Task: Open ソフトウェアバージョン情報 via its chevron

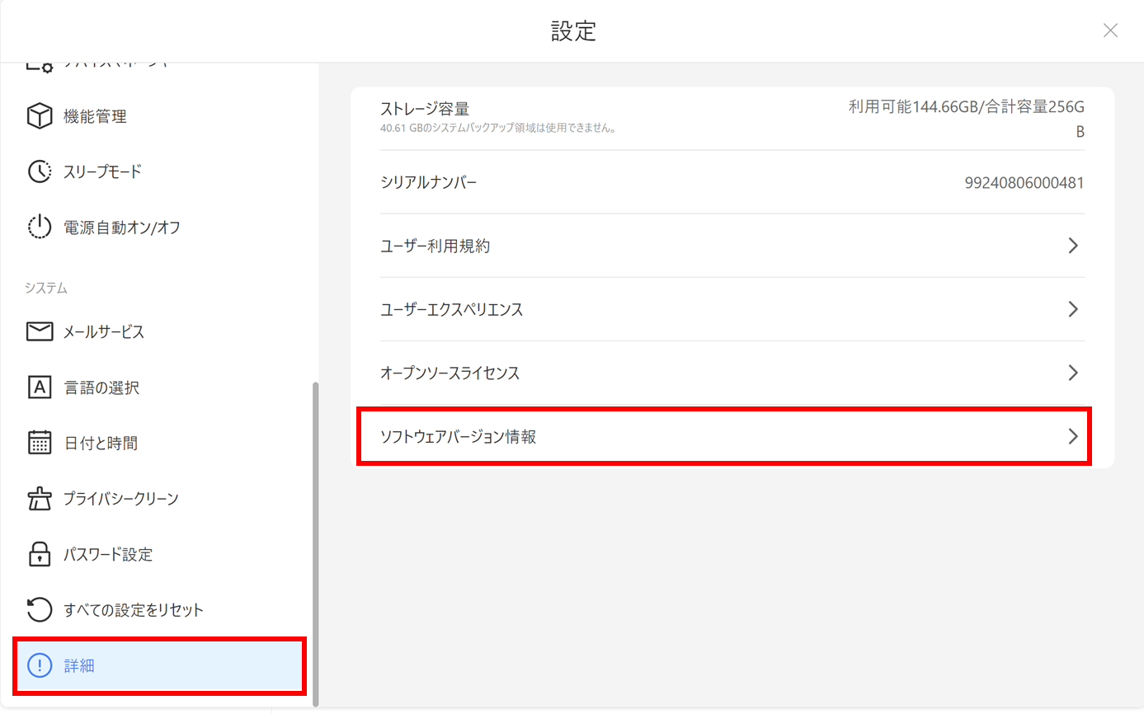Action: click(x=1073, y=436)
